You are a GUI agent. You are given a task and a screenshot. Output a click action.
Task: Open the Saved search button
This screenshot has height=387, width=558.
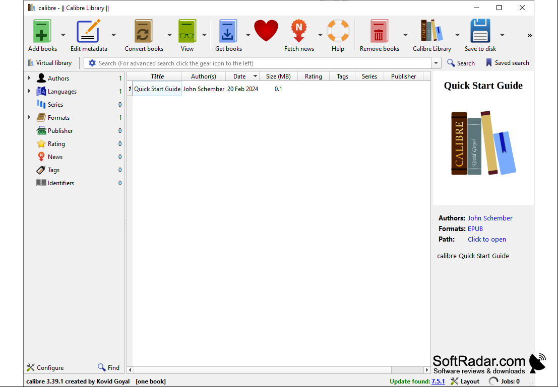coord(507,63)
